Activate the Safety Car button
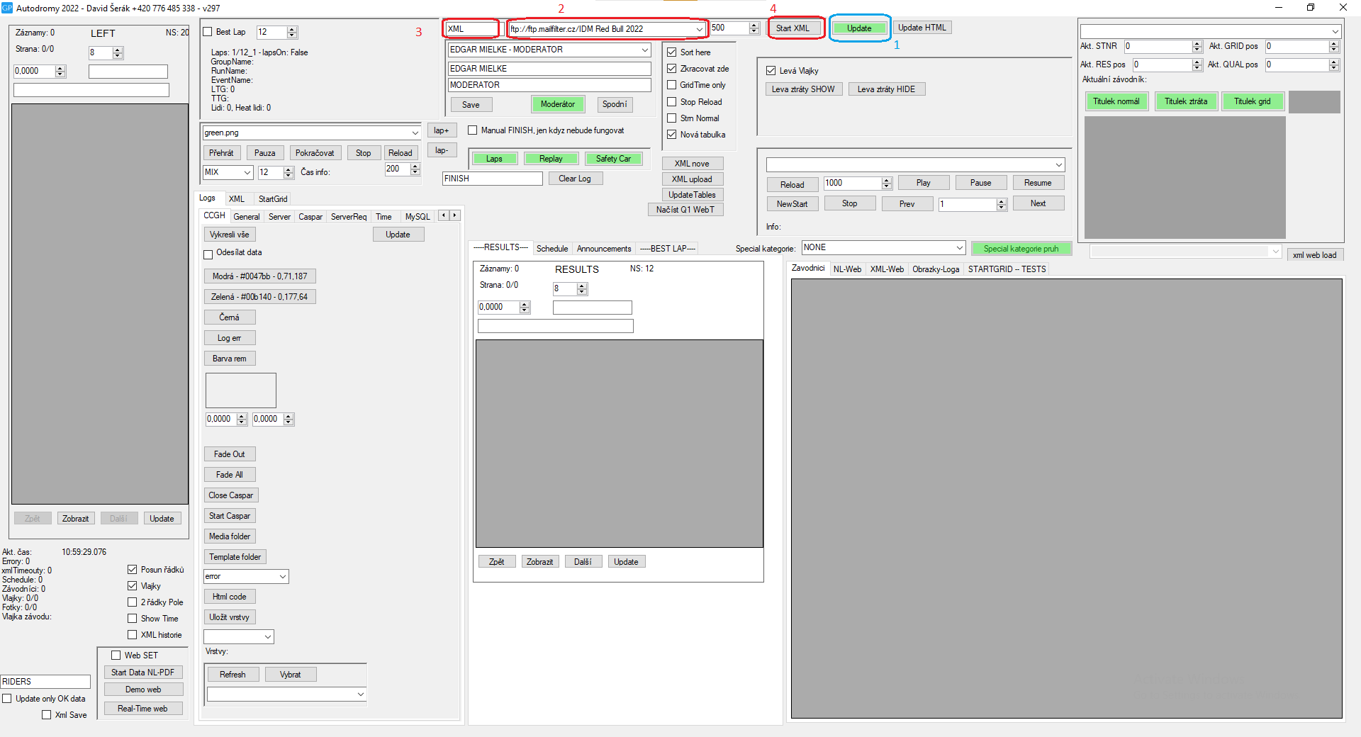Image resolution: width=1361 pixels, height=737 pixels. coord(613,159)
